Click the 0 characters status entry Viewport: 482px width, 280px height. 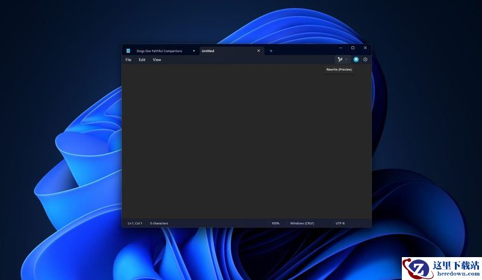159,223
